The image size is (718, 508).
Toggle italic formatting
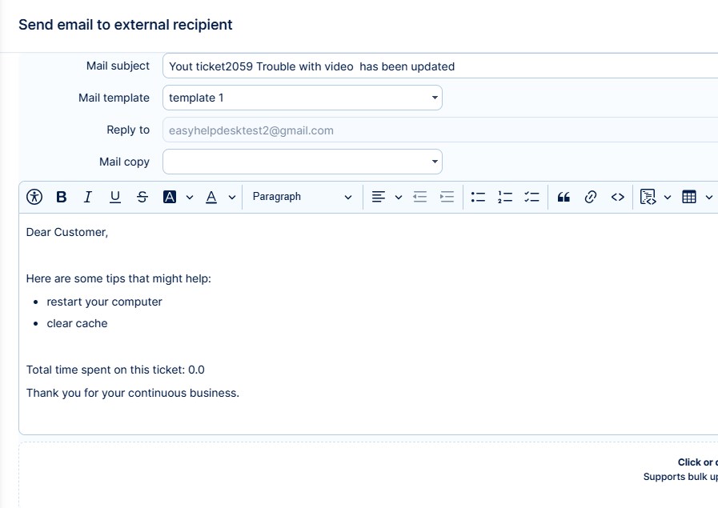(88, 197)
